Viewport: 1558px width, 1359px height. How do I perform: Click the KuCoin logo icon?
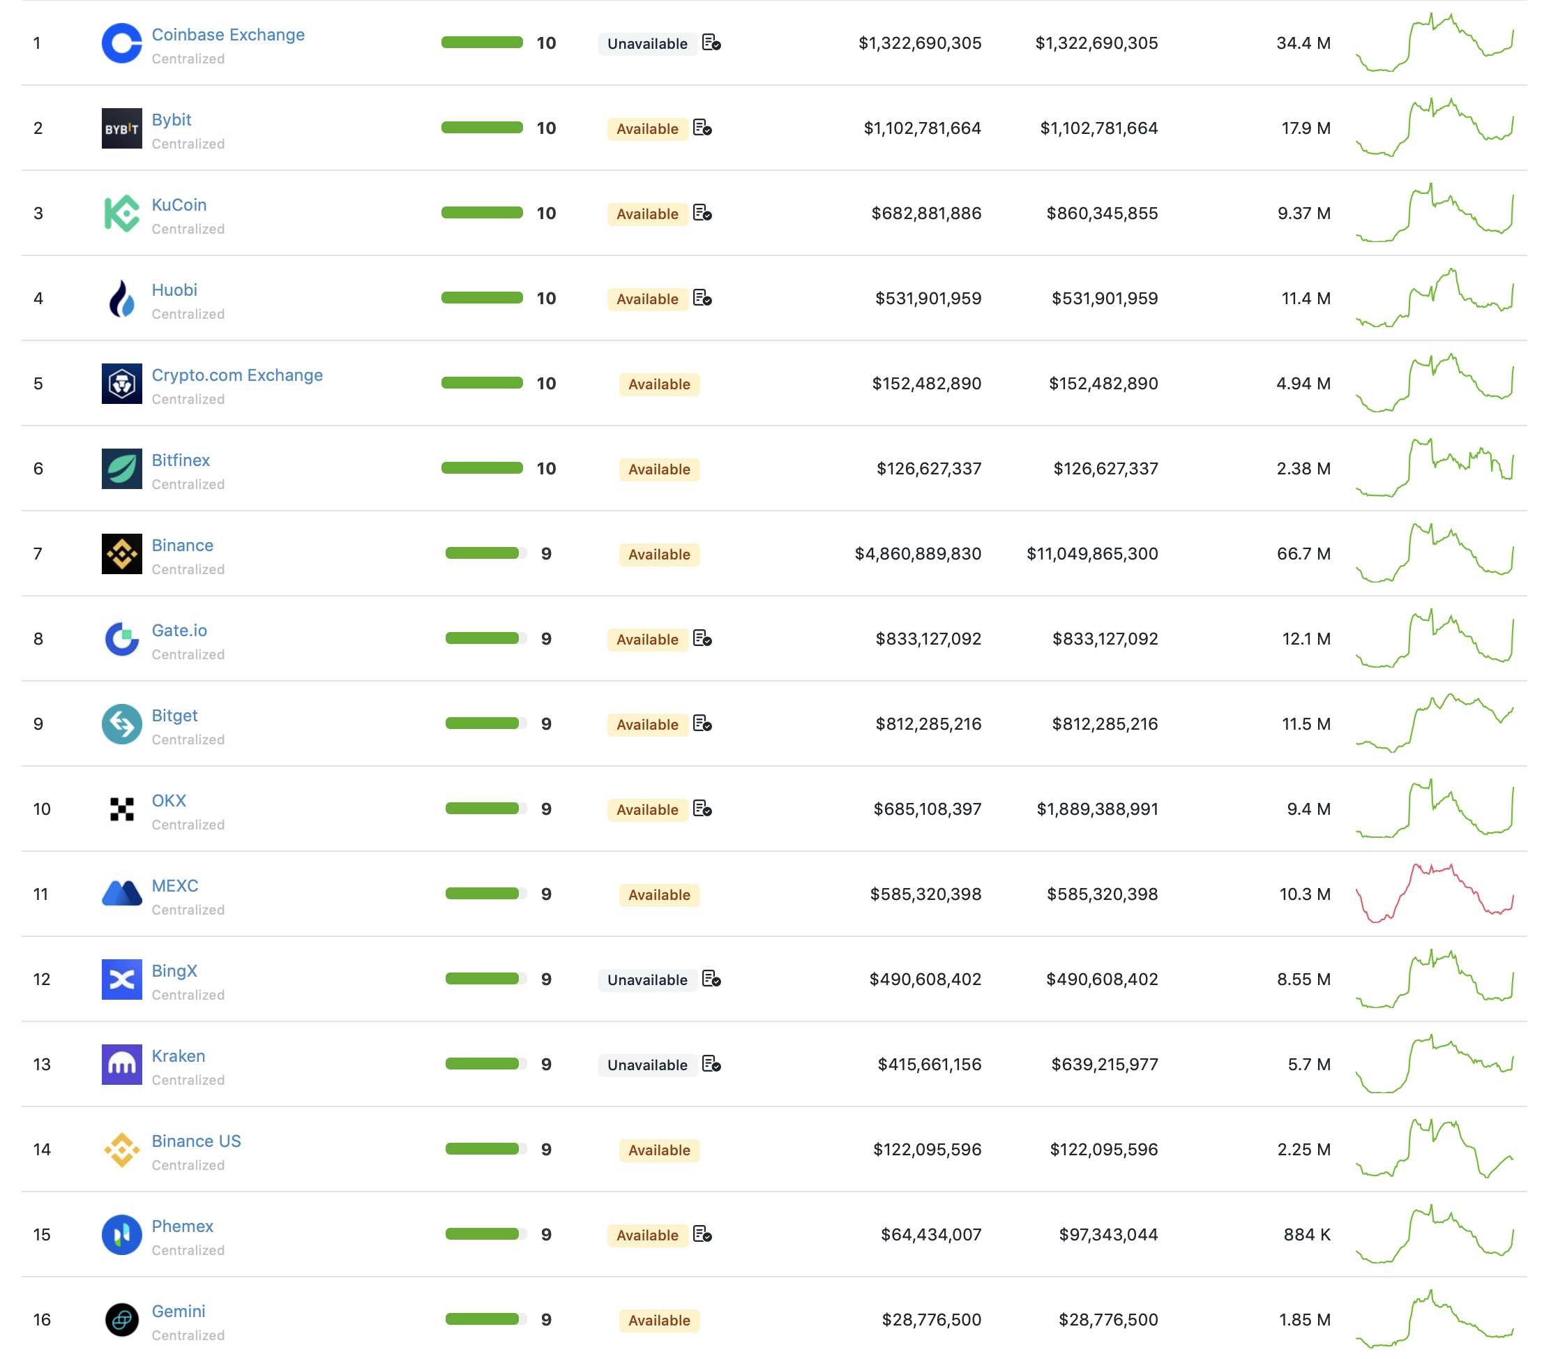[x=121, y=213]
